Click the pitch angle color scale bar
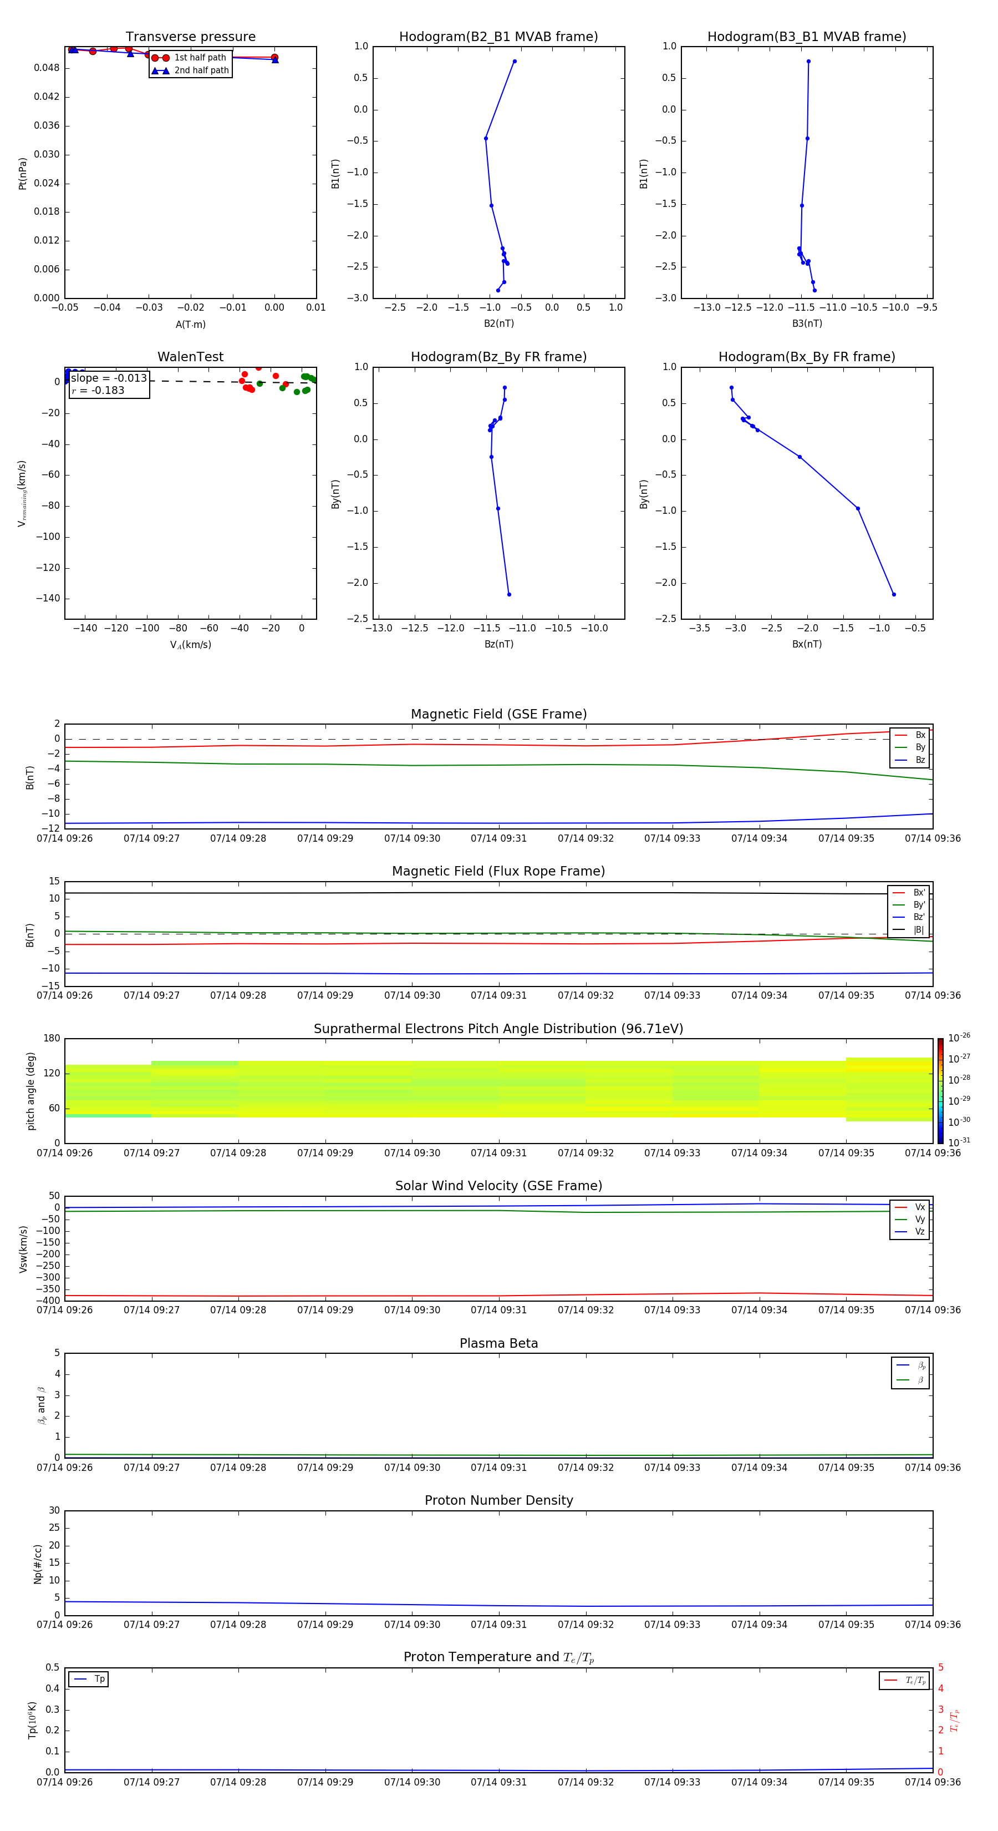The height and width of the screenshot is (1831, 998). [x=940, y=1091]
